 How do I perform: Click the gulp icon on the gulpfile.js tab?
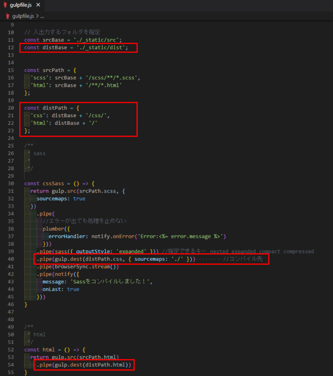coord(5,5)
